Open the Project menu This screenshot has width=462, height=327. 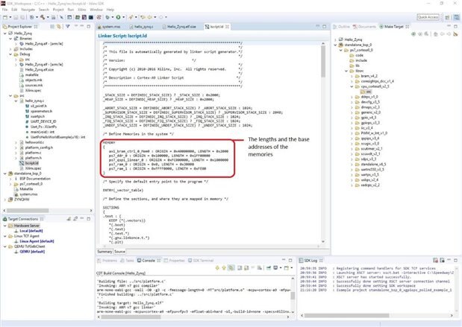pyautogui.click(x=58, y=10)
